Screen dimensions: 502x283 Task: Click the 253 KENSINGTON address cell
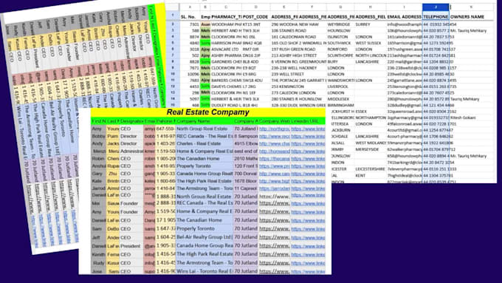287,86
